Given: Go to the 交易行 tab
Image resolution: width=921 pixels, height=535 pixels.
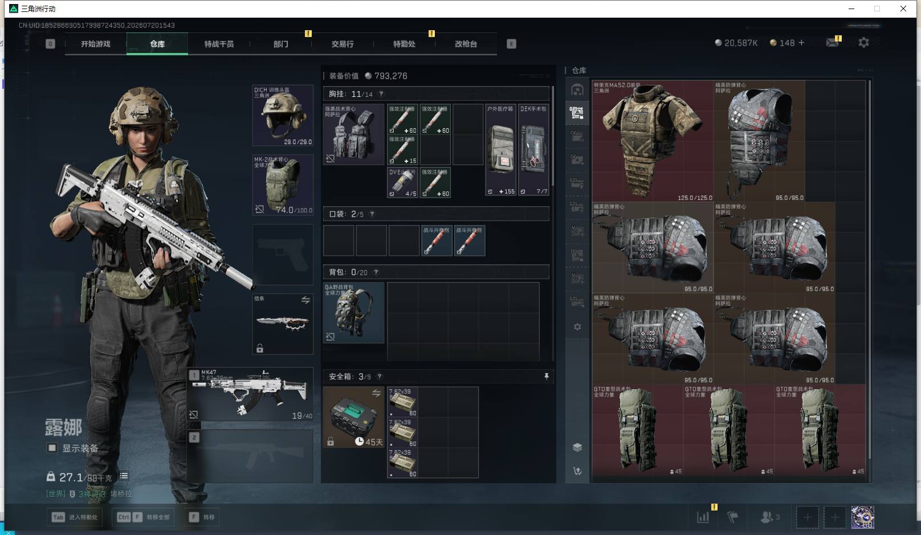Looking at the screenshot, I should [343, 44].
